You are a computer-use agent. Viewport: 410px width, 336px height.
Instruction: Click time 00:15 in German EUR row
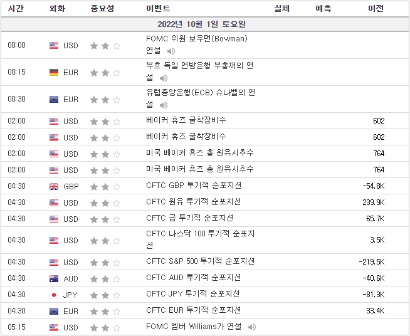16,72
